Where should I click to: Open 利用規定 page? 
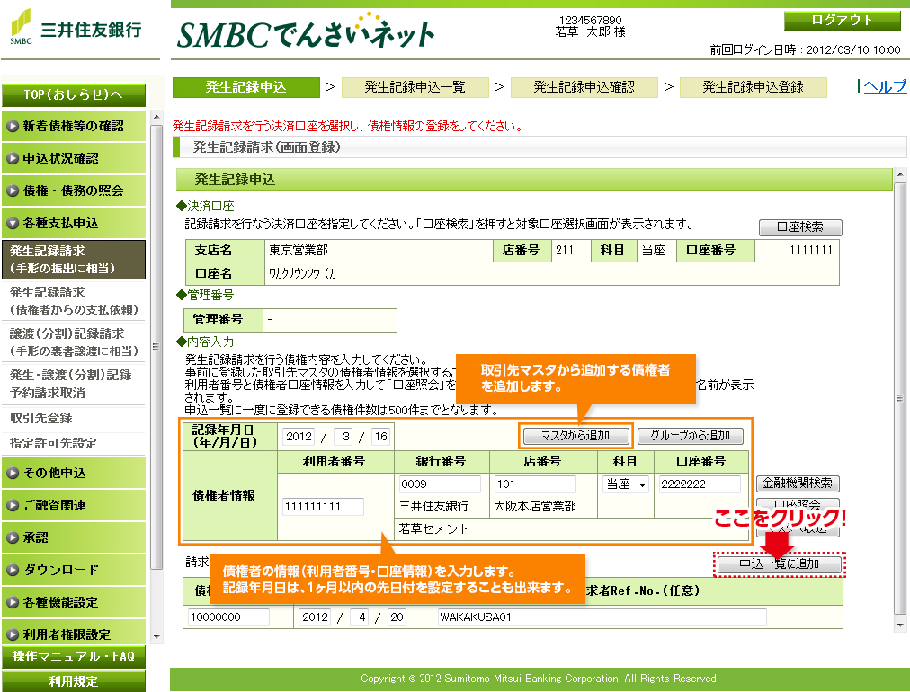(74, 681)
